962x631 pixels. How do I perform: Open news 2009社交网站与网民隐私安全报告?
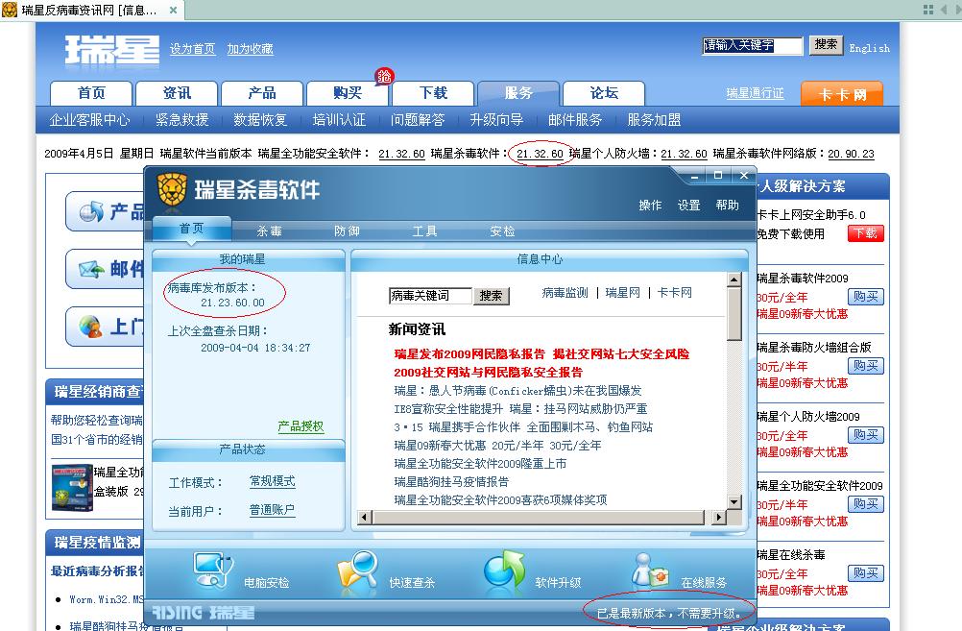(489, 373)
